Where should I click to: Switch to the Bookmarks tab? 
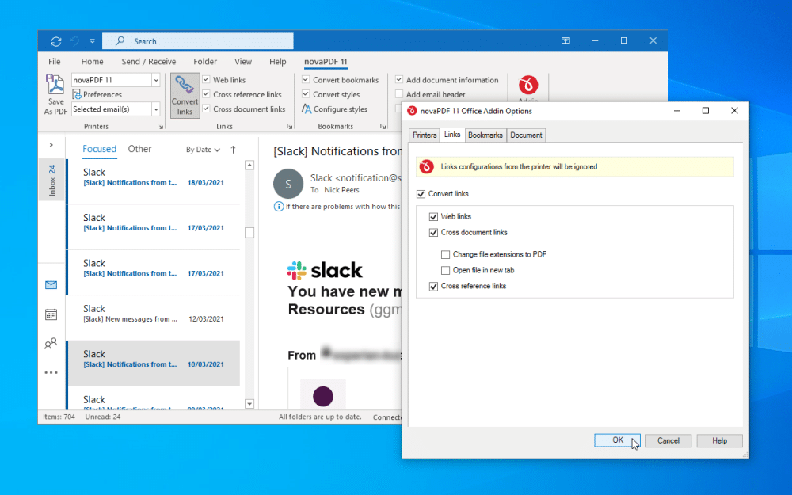point(485,135)
